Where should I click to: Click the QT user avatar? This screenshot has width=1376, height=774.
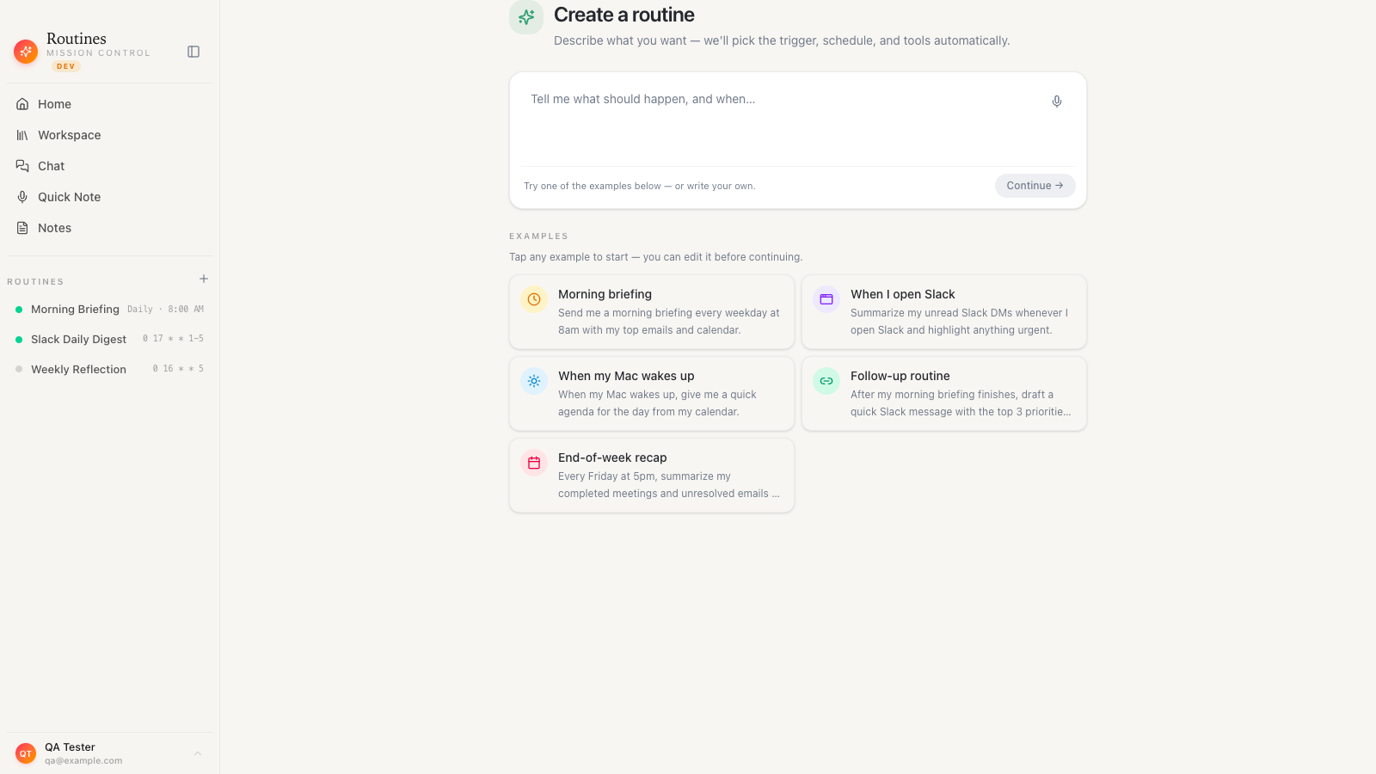click(26, 753)
